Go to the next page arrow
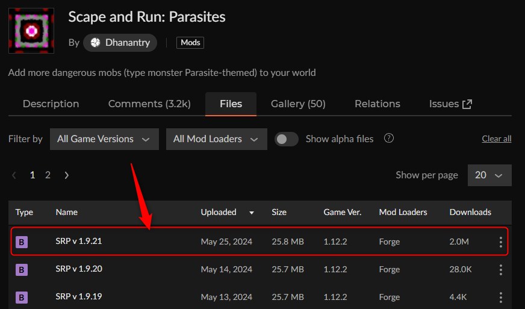The height and width of the screenshot is (309, 525). point(67,175)
